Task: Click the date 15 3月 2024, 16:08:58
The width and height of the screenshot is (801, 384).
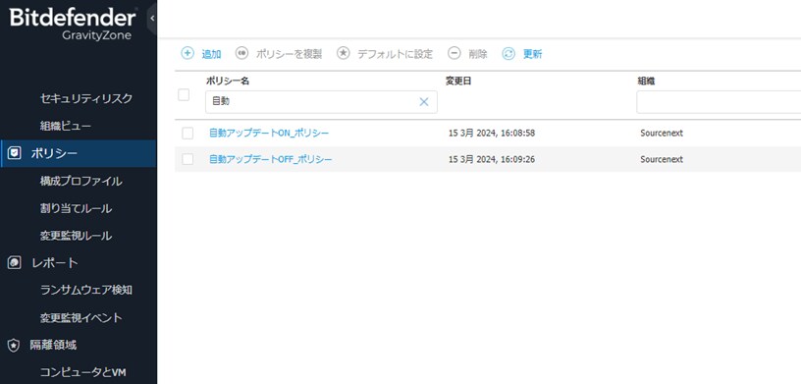Action: pyautogui.click(x=492, y=133)
